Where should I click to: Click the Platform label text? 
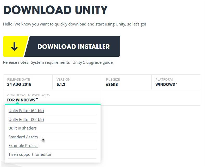pos(164,79)
